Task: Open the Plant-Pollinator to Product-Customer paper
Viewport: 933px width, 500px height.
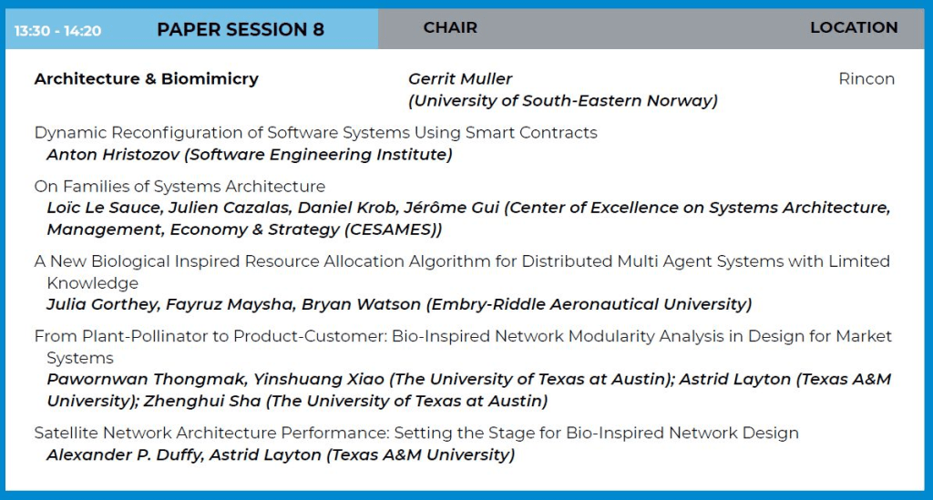Action: pos(463,336)
